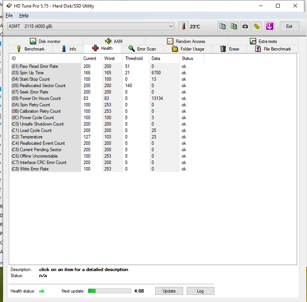Select the (0C) Power Cycle Count row

tap(107, 117)
